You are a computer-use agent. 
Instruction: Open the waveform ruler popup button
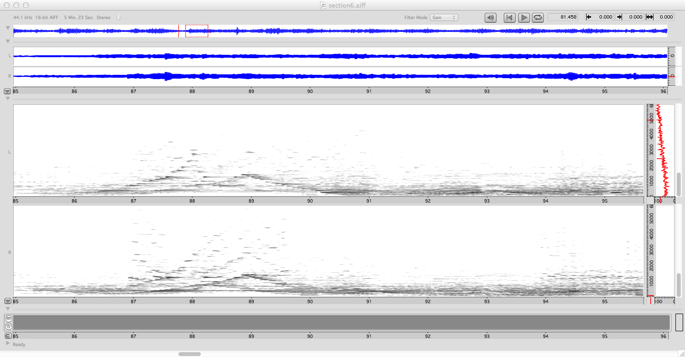(8, 91)
